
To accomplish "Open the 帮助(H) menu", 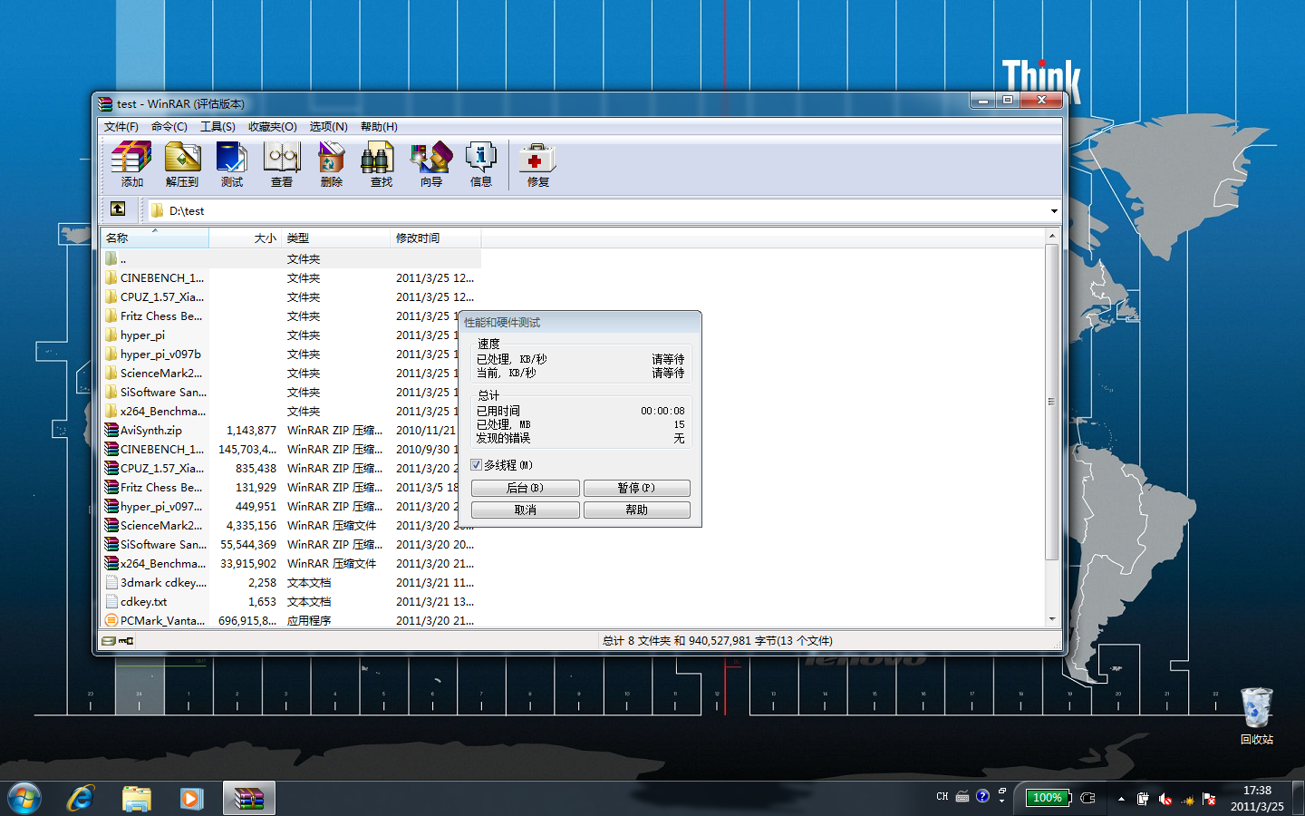I will (379, 127).
